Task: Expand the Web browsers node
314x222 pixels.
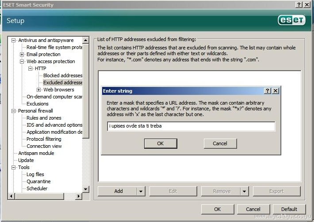Action: [x=38, y=90]
